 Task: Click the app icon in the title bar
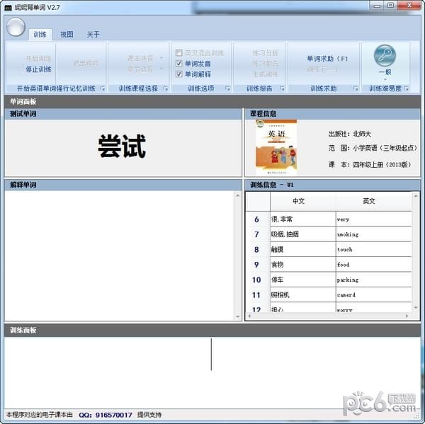(8, 8)
